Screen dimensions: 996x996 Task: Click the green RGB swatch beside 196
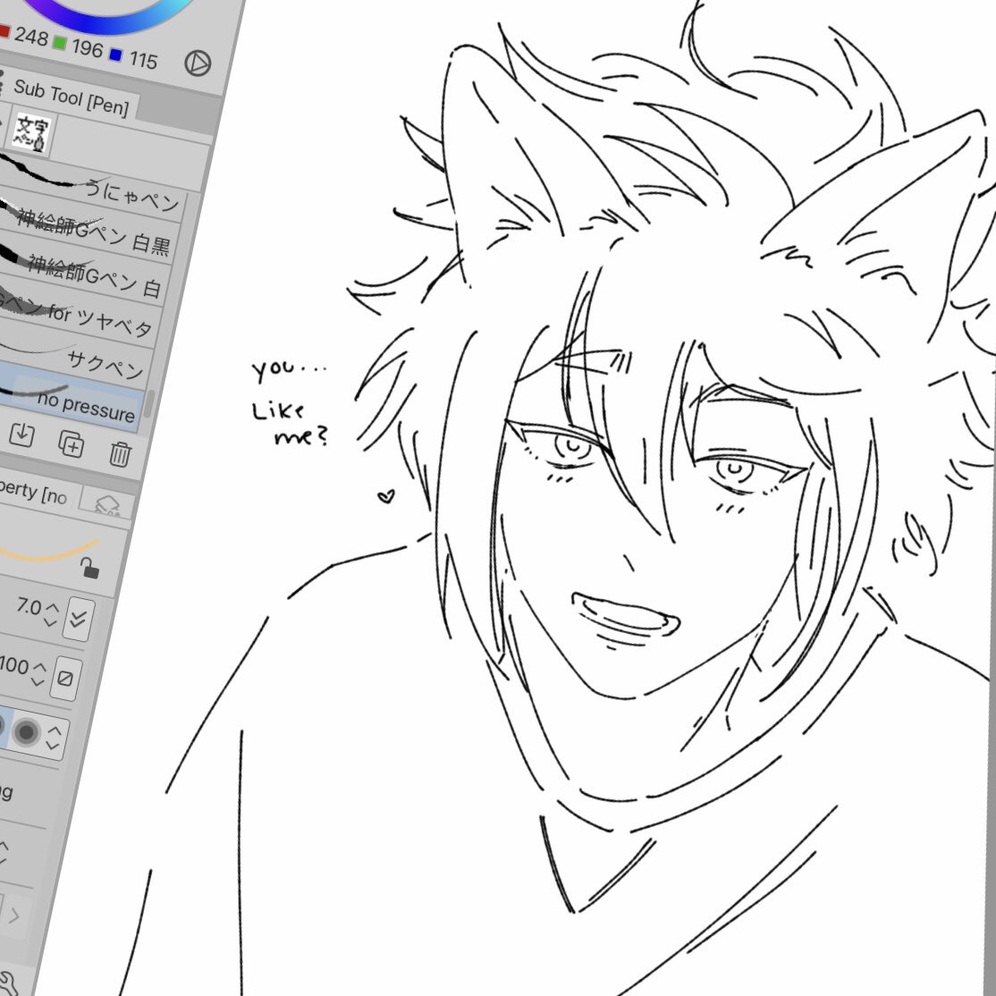60,43
